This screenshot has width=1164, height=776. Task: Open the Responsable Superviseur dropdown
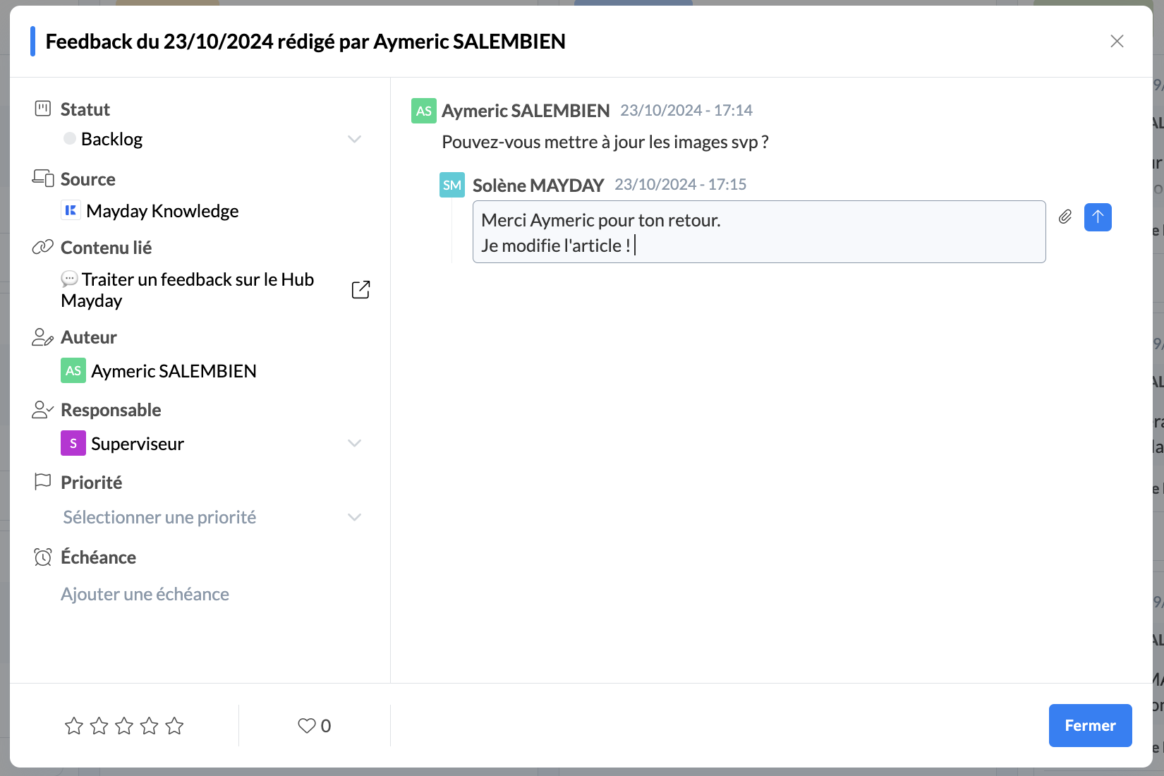pos(354,444)
